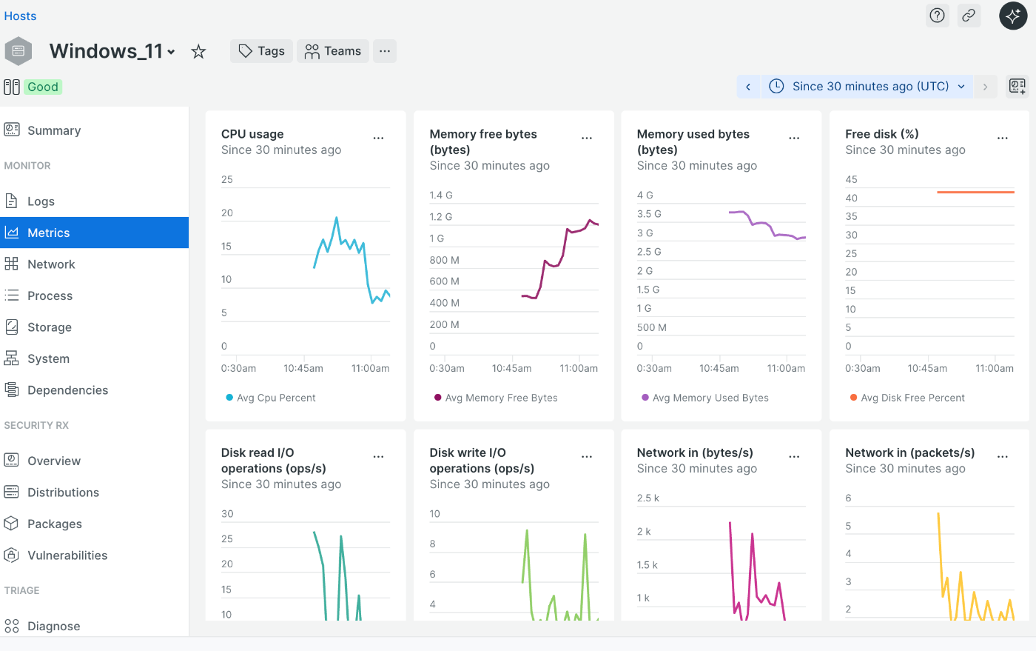Viewport: 1036px width, 651px height.
Task: Click the System hierarchy icon
Action: [12, 358]
